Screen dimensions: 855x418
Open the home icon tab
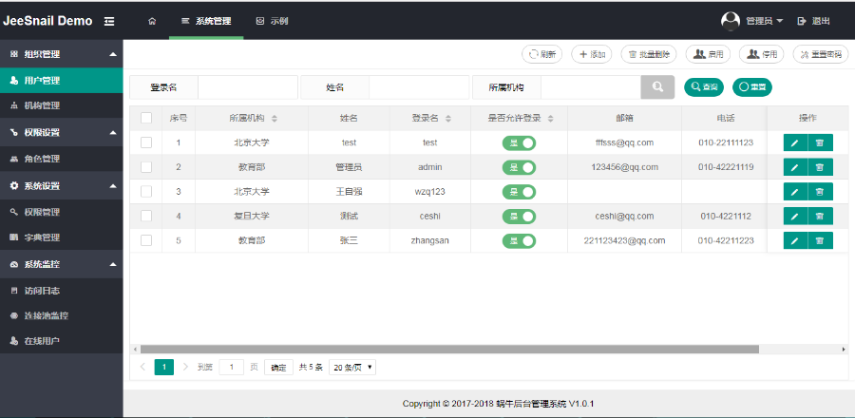coord(152,21)
